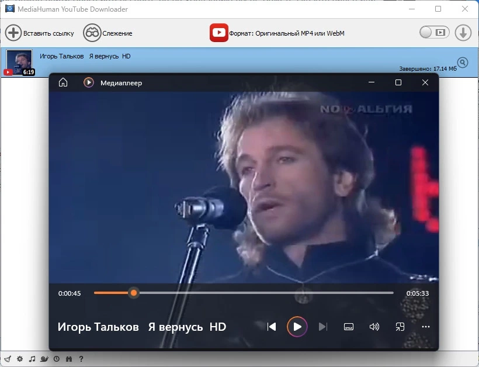Seek to the middle of the timeline track
479x367 pixels.
coord(244,293)
